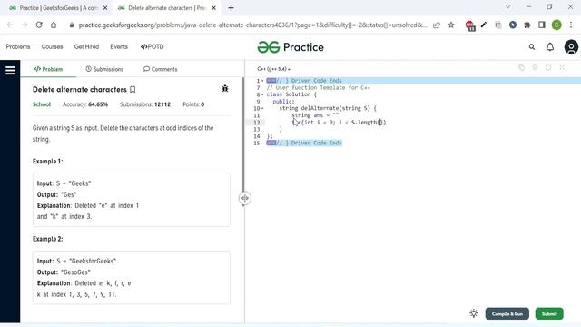Viewport: 581px width, 327px height.
Task: Toggle the browser side panel icon
Action: point(542,25)
